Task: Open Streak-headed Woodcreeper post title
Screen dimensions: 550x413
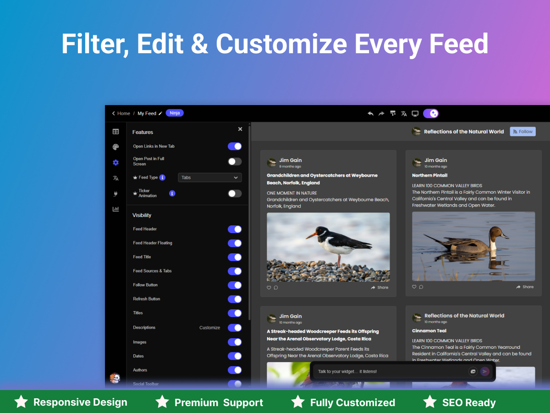Action: (x=323, y=335)
